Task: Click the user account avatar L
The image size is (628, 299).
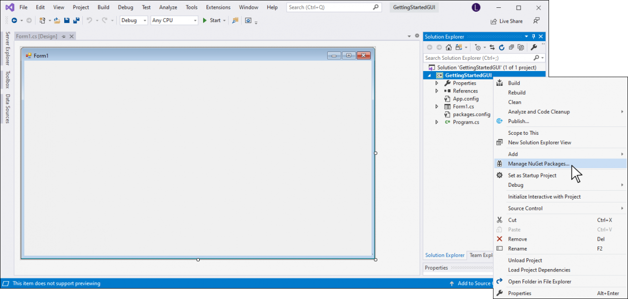Action: tap(475, 7)
